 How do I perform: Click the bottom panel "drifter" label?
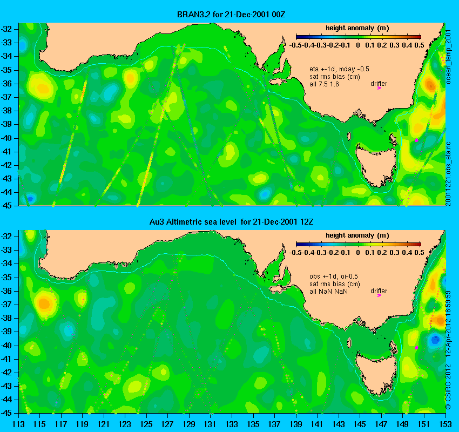[x=379, y=291]
